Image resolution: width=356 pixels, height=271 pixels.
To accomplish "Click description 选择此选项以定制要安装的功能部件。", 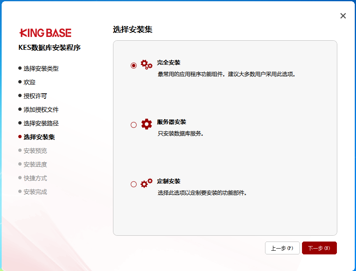I will point(202,193).
